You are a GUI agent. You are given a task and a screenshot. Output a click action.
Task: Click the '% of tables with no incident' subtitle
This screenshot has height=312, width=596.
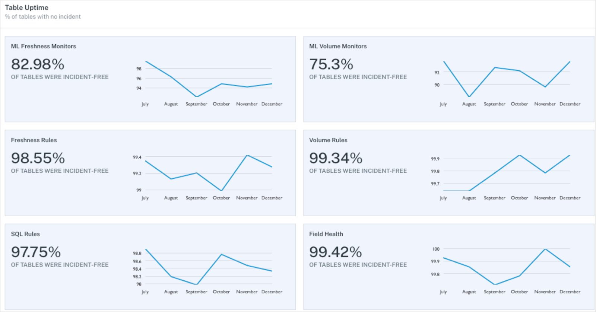coord(43,16)
